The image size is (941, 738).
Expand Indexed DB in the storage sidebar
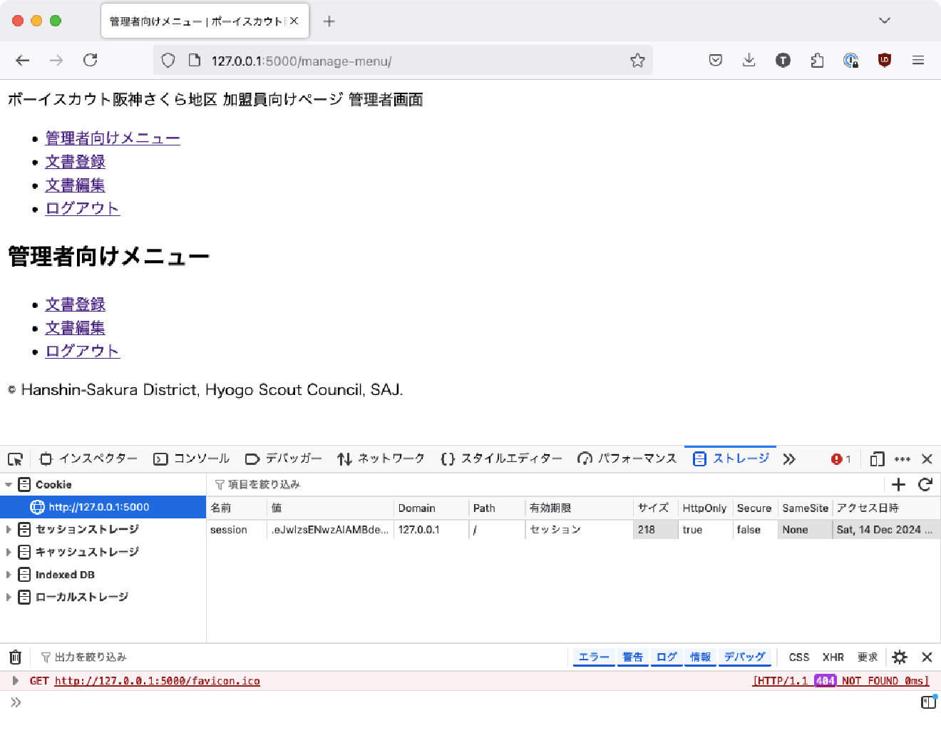pos(9,574)
